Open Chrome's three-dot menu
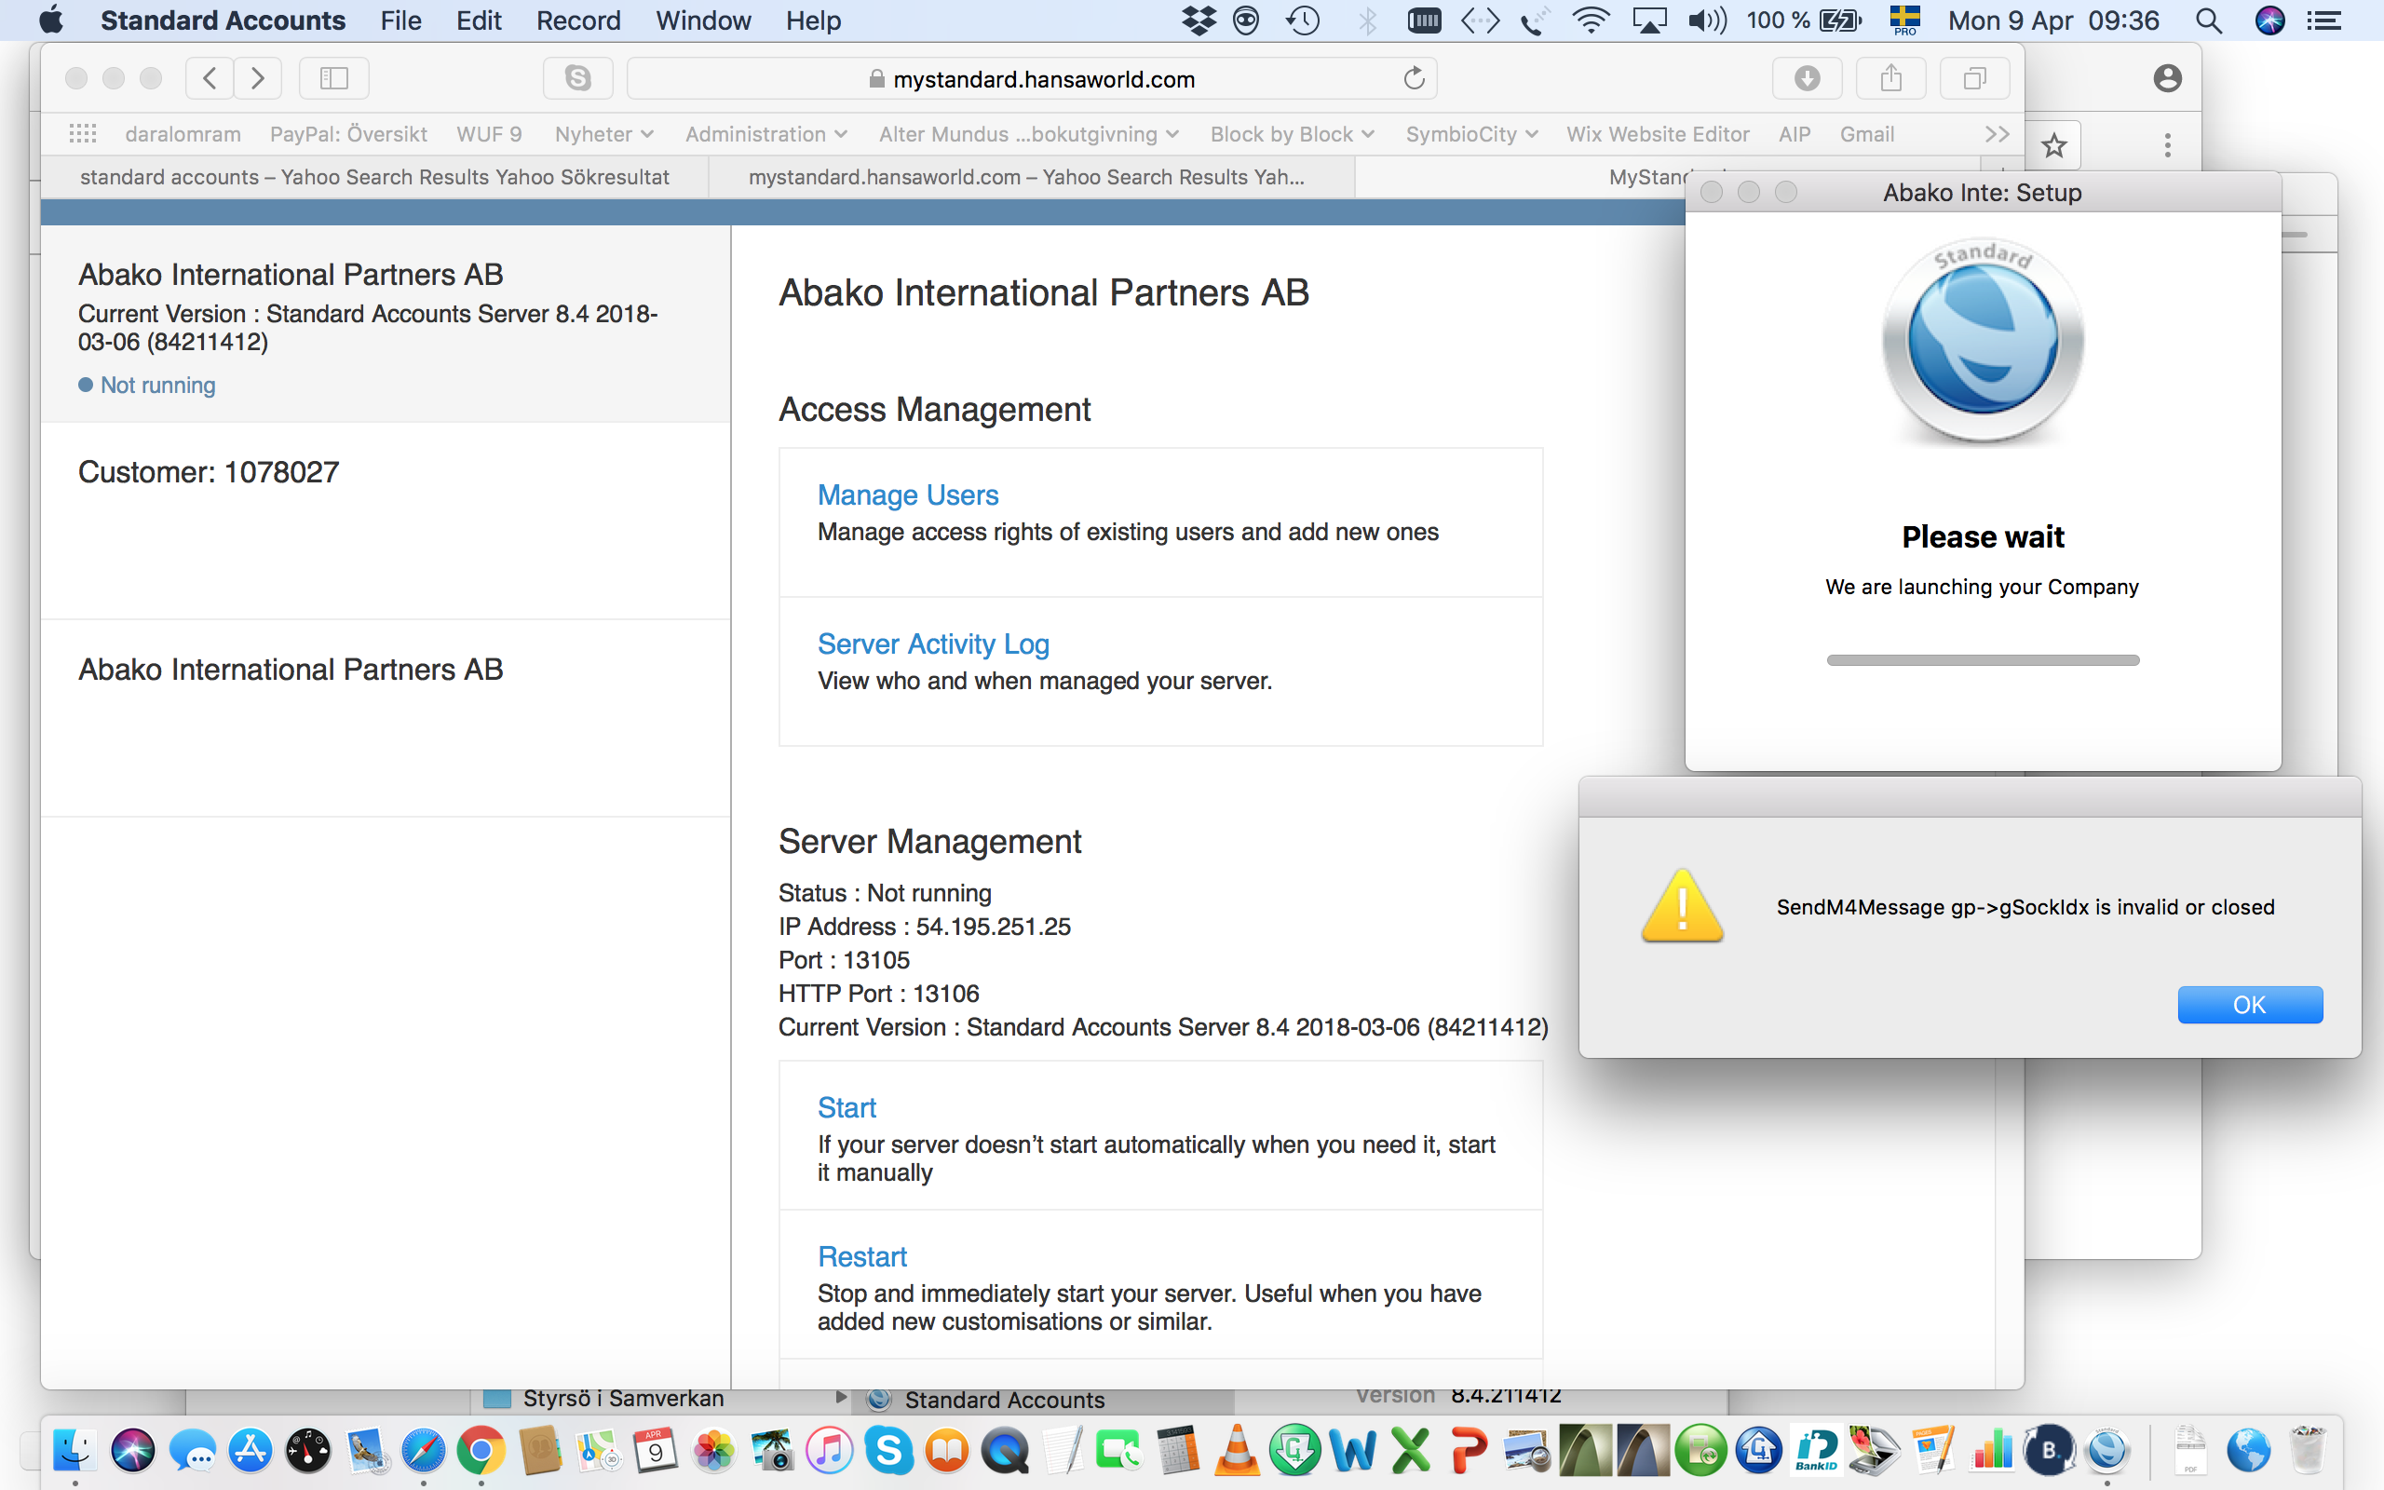The image size is (2384, 1490). [x=2167, y=146]
